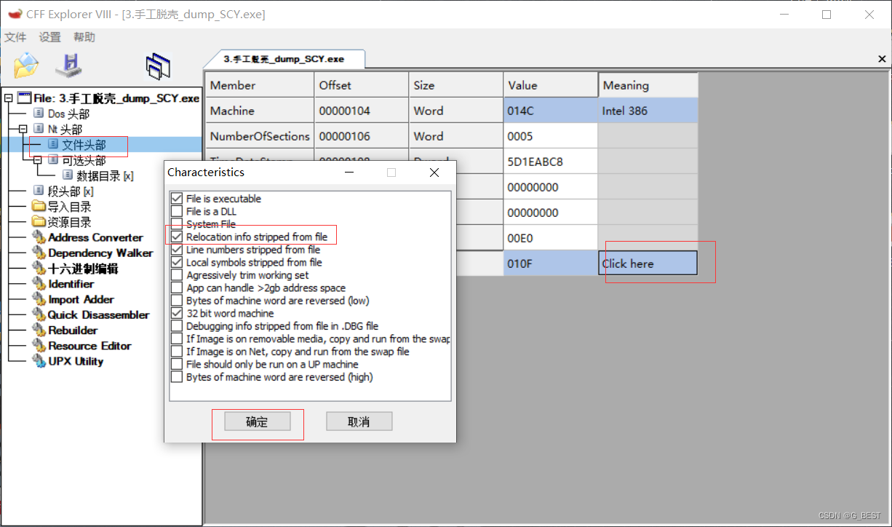The image size is (892, 527).
Task: Click the 导入目录 folder icon
Action: [39, 207]
